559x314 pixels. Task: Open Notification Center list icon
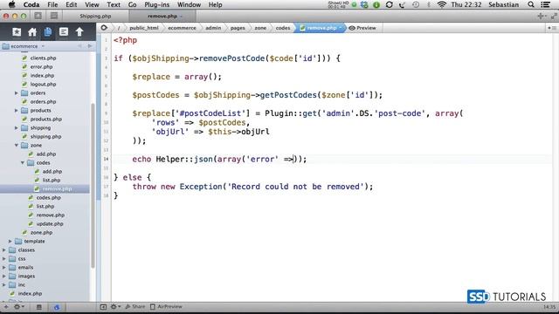point(545,4)
